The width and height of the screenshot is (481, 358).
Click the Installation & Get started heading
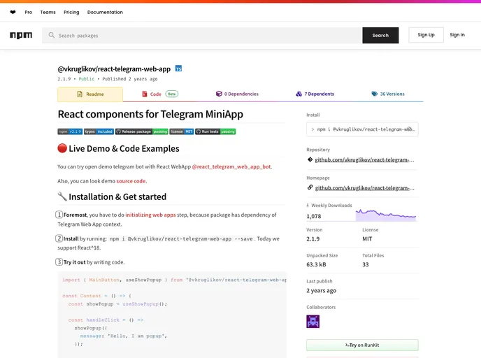(x=112, y=196)
